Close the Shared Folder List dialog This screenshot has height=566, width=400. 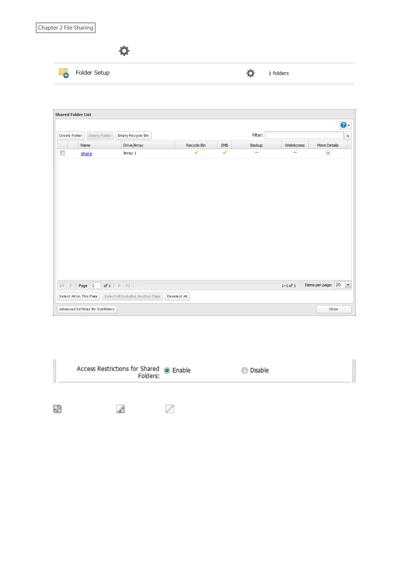[334, 309]
